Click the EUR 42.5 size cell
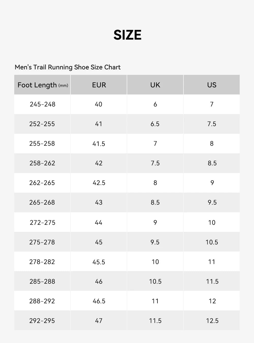 coord(99,183)
